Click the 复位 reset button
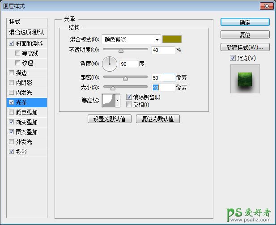The height and width of the screenshot is (225, 276). [245, 34]
